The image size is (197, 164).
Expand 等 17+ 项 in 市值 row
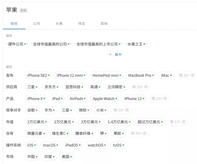pos(178,122)
